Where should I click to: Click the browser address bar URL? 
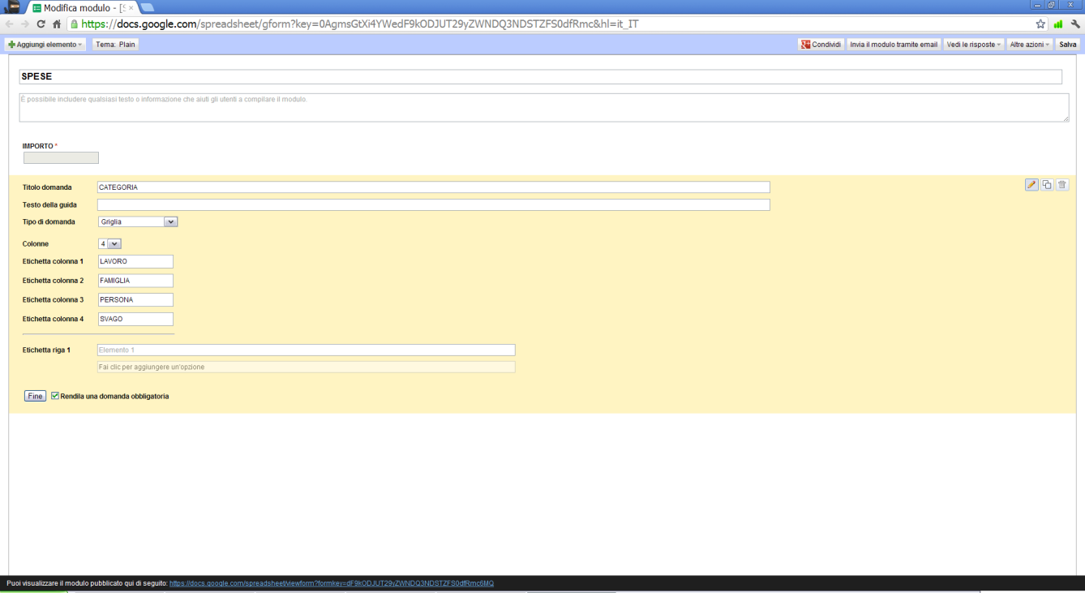click(360, 24)
